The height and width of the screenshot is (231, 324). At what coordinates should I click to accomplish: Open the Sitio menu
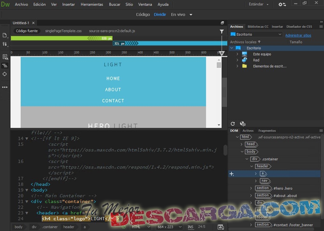(129, 4)
